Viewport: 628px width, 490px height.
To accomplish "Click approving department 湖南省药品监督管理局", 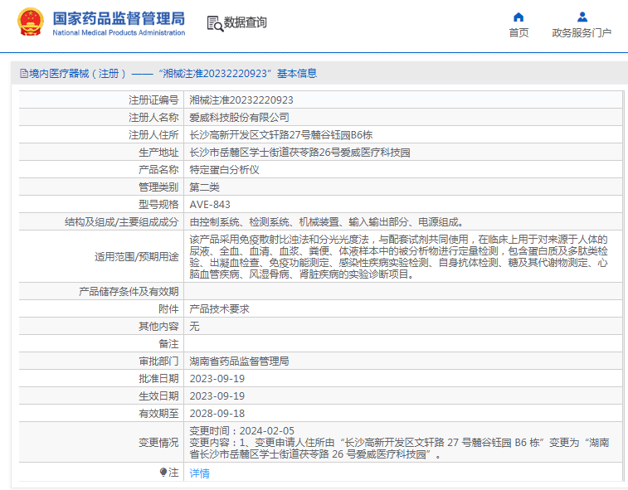I will pyautogui.click(x=239, y=361).
